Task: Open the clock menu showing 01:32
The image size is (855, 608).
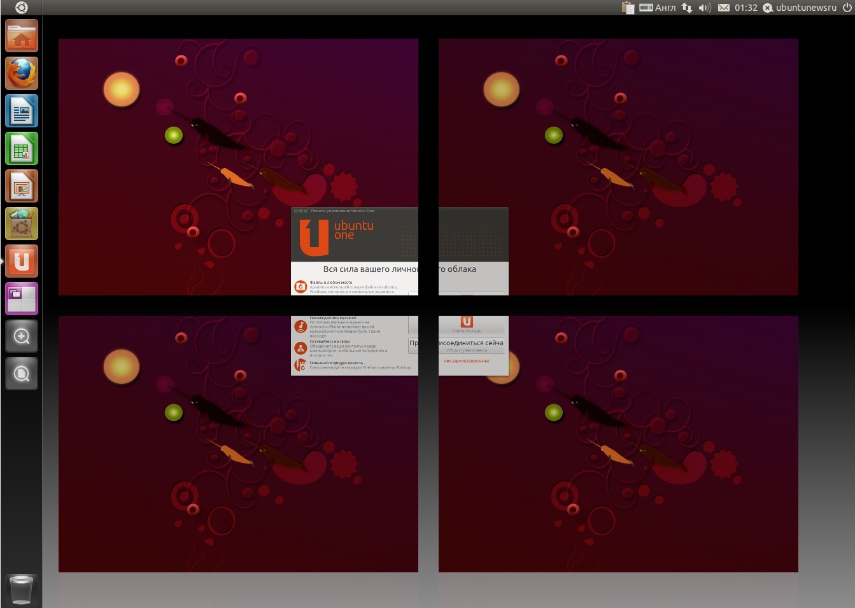Action: point(745,8)
